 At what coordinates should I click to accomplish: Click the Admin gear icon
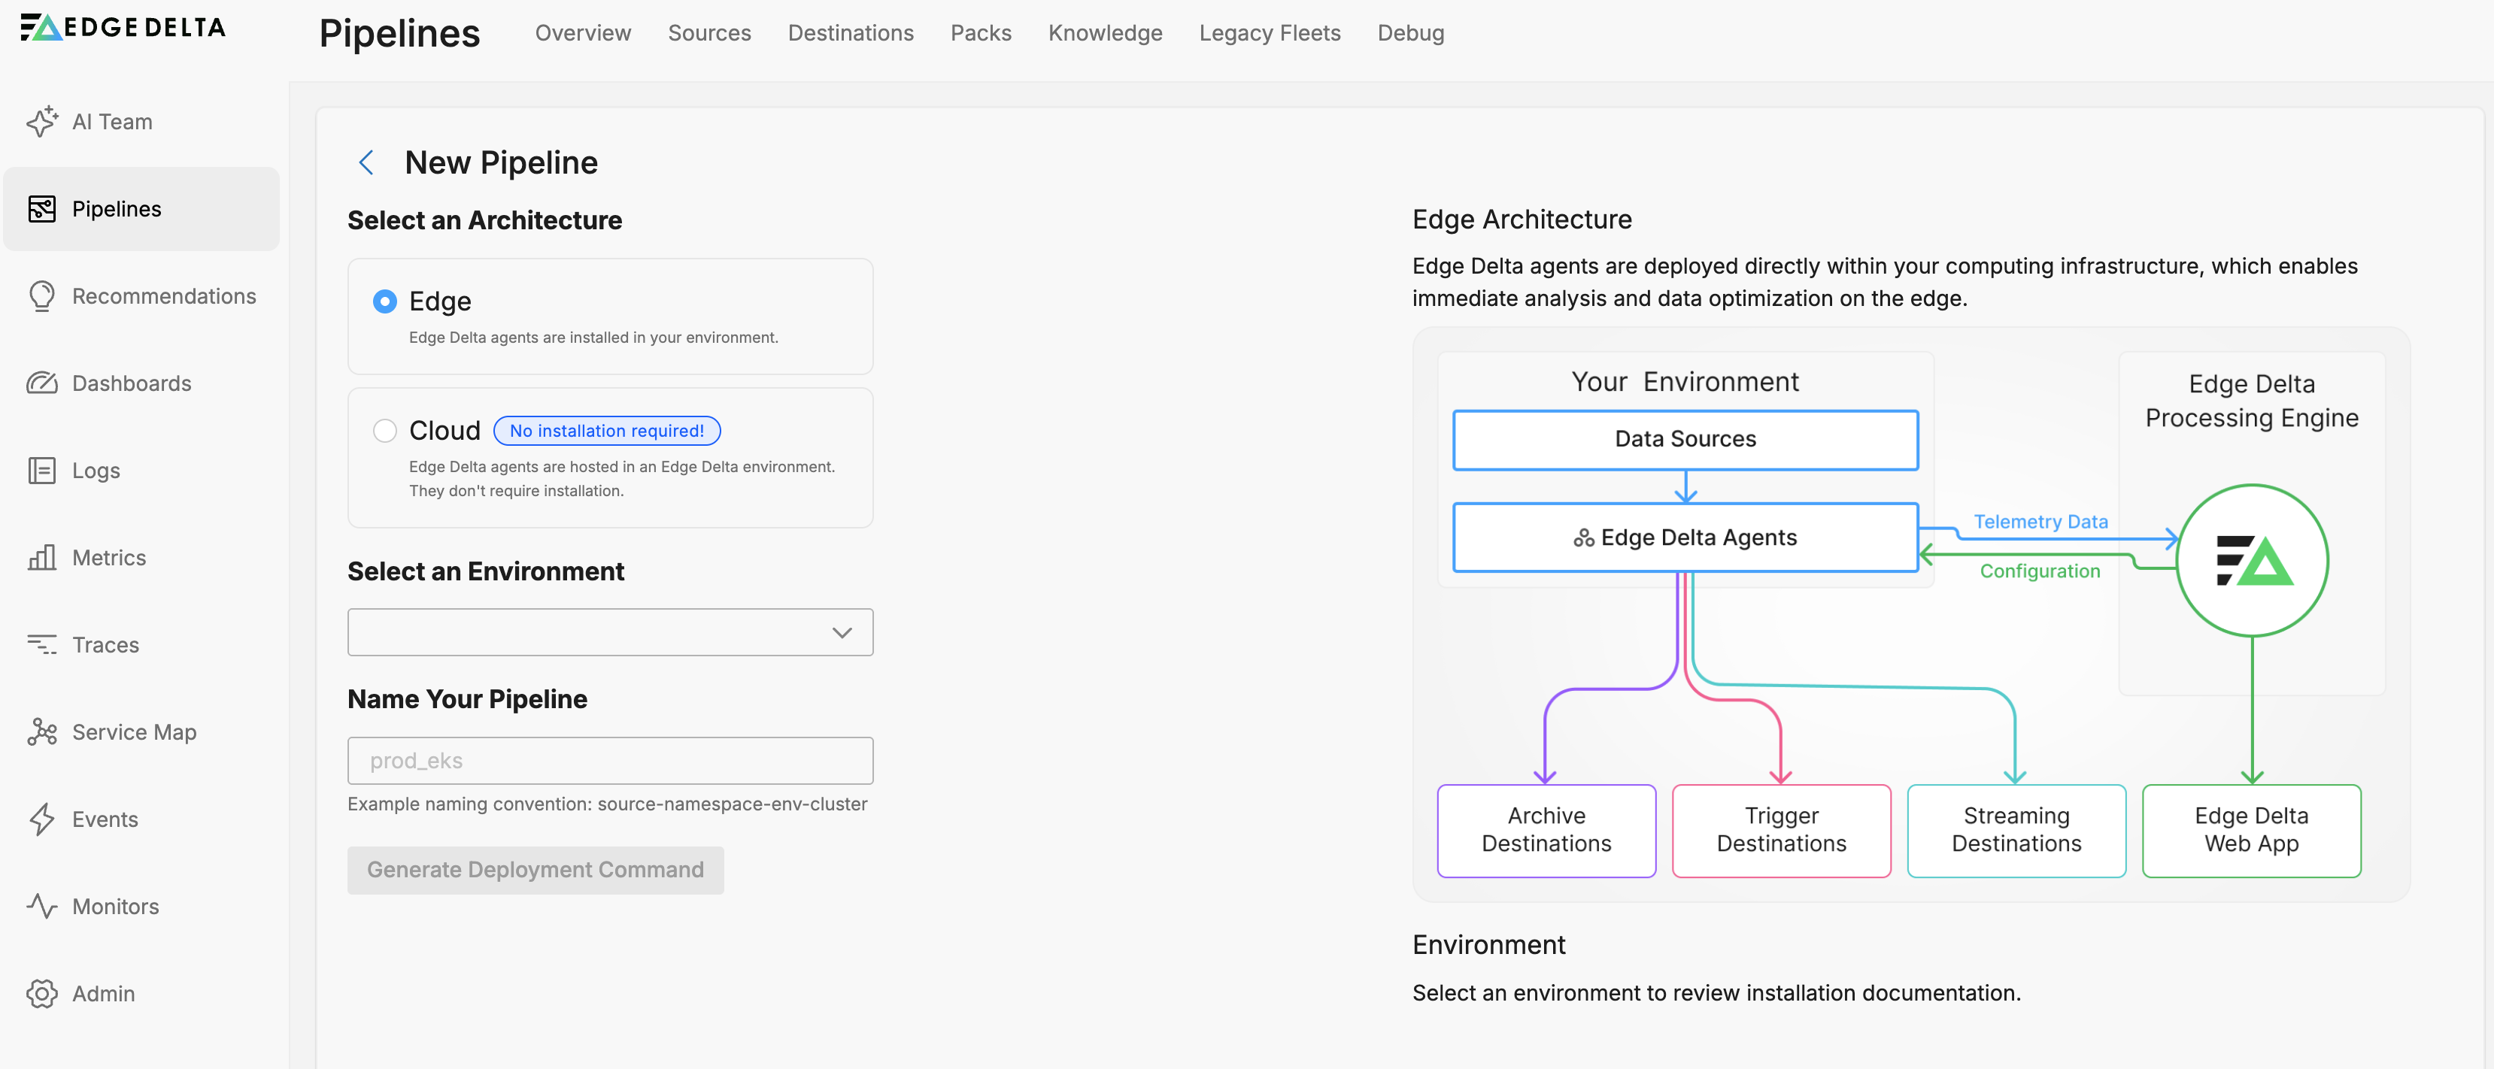pos(41,992)
